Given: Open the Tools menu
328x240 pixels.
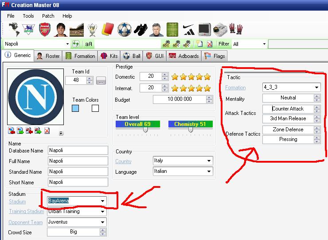Looking at the screenshot, I should point(28,16).
